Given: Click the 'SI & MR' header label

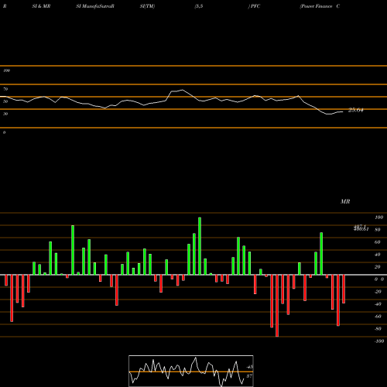Looking at the screenshot, I should [41, 6].
